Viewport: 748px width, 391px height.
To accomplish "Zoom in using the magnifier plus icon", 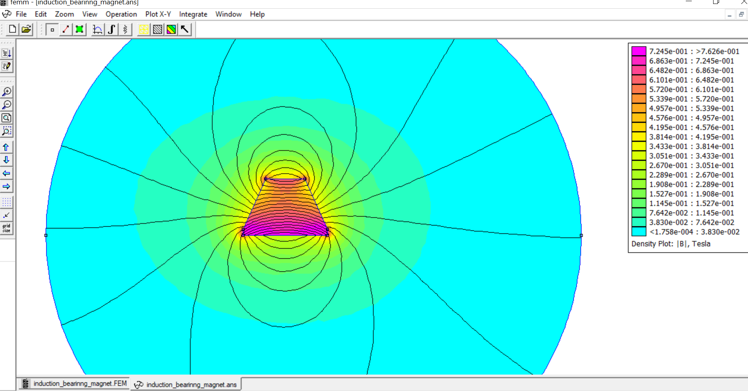I will point(7,92).
